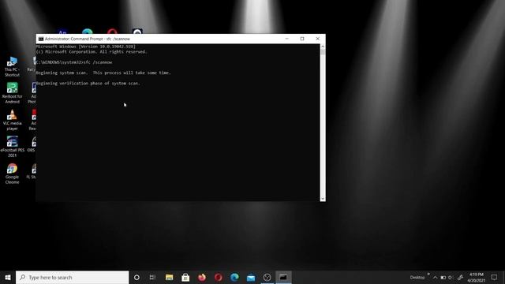Click the 'Microsoft Windows [Version' header line
This screenshot has width=505, height=284.
(86, 47)
